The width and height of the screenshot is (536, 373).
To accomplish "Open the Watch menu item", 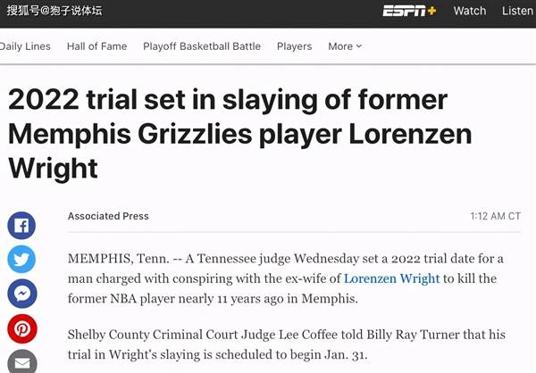I will tap(470, 11).
